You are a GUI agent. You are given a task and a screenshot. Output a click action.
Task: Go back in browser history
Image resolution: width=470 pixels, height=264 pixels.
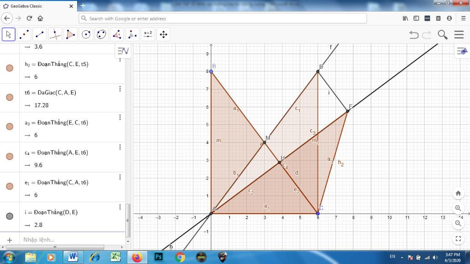[7, 18]
